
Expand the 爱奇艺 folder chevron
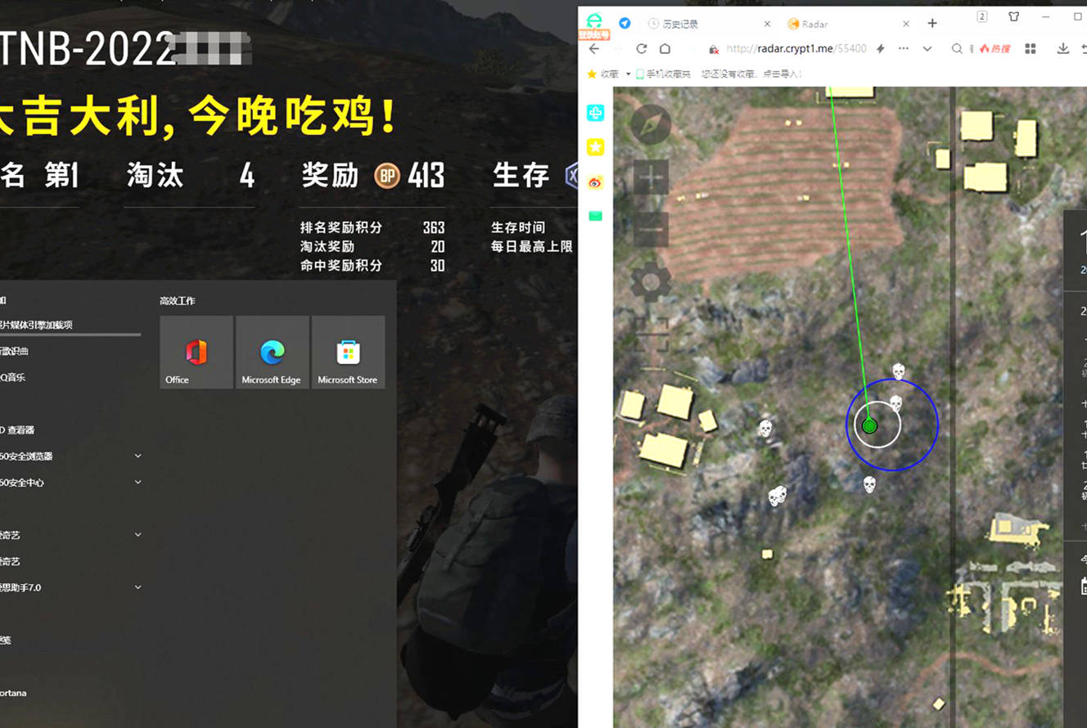pos(138,534)
